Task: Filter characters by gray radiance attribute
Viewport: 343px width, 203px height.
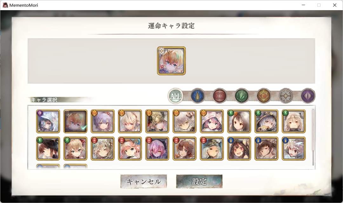Action: 286,96
